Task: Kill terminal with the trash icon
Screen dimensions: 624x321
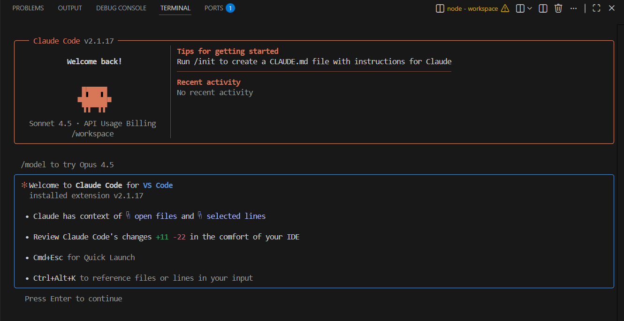Action: pos(558,8)
